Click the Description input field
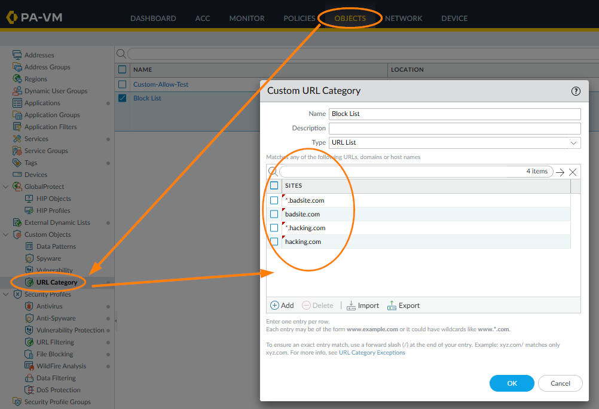This screenshot has width=599, height=409. point(454,128)
